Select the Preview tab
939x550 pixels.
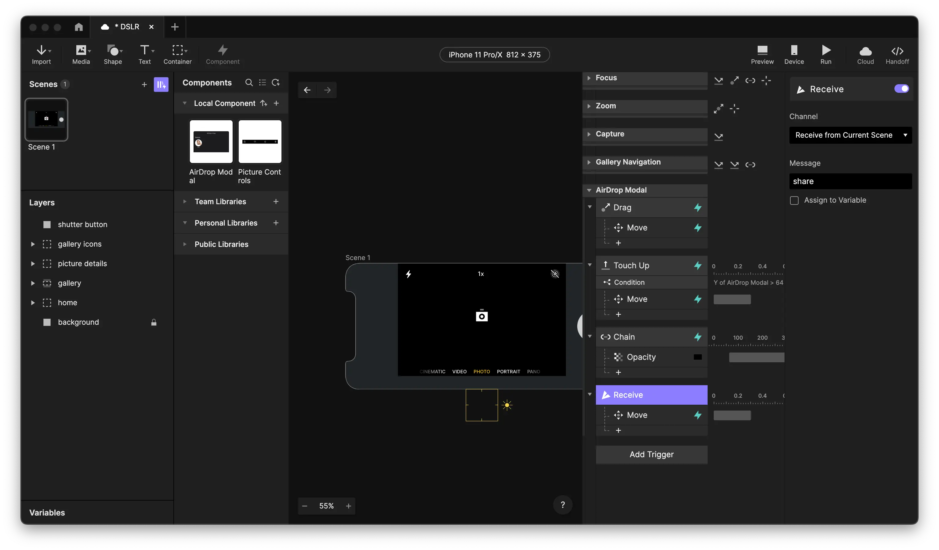tap(762, 54)
